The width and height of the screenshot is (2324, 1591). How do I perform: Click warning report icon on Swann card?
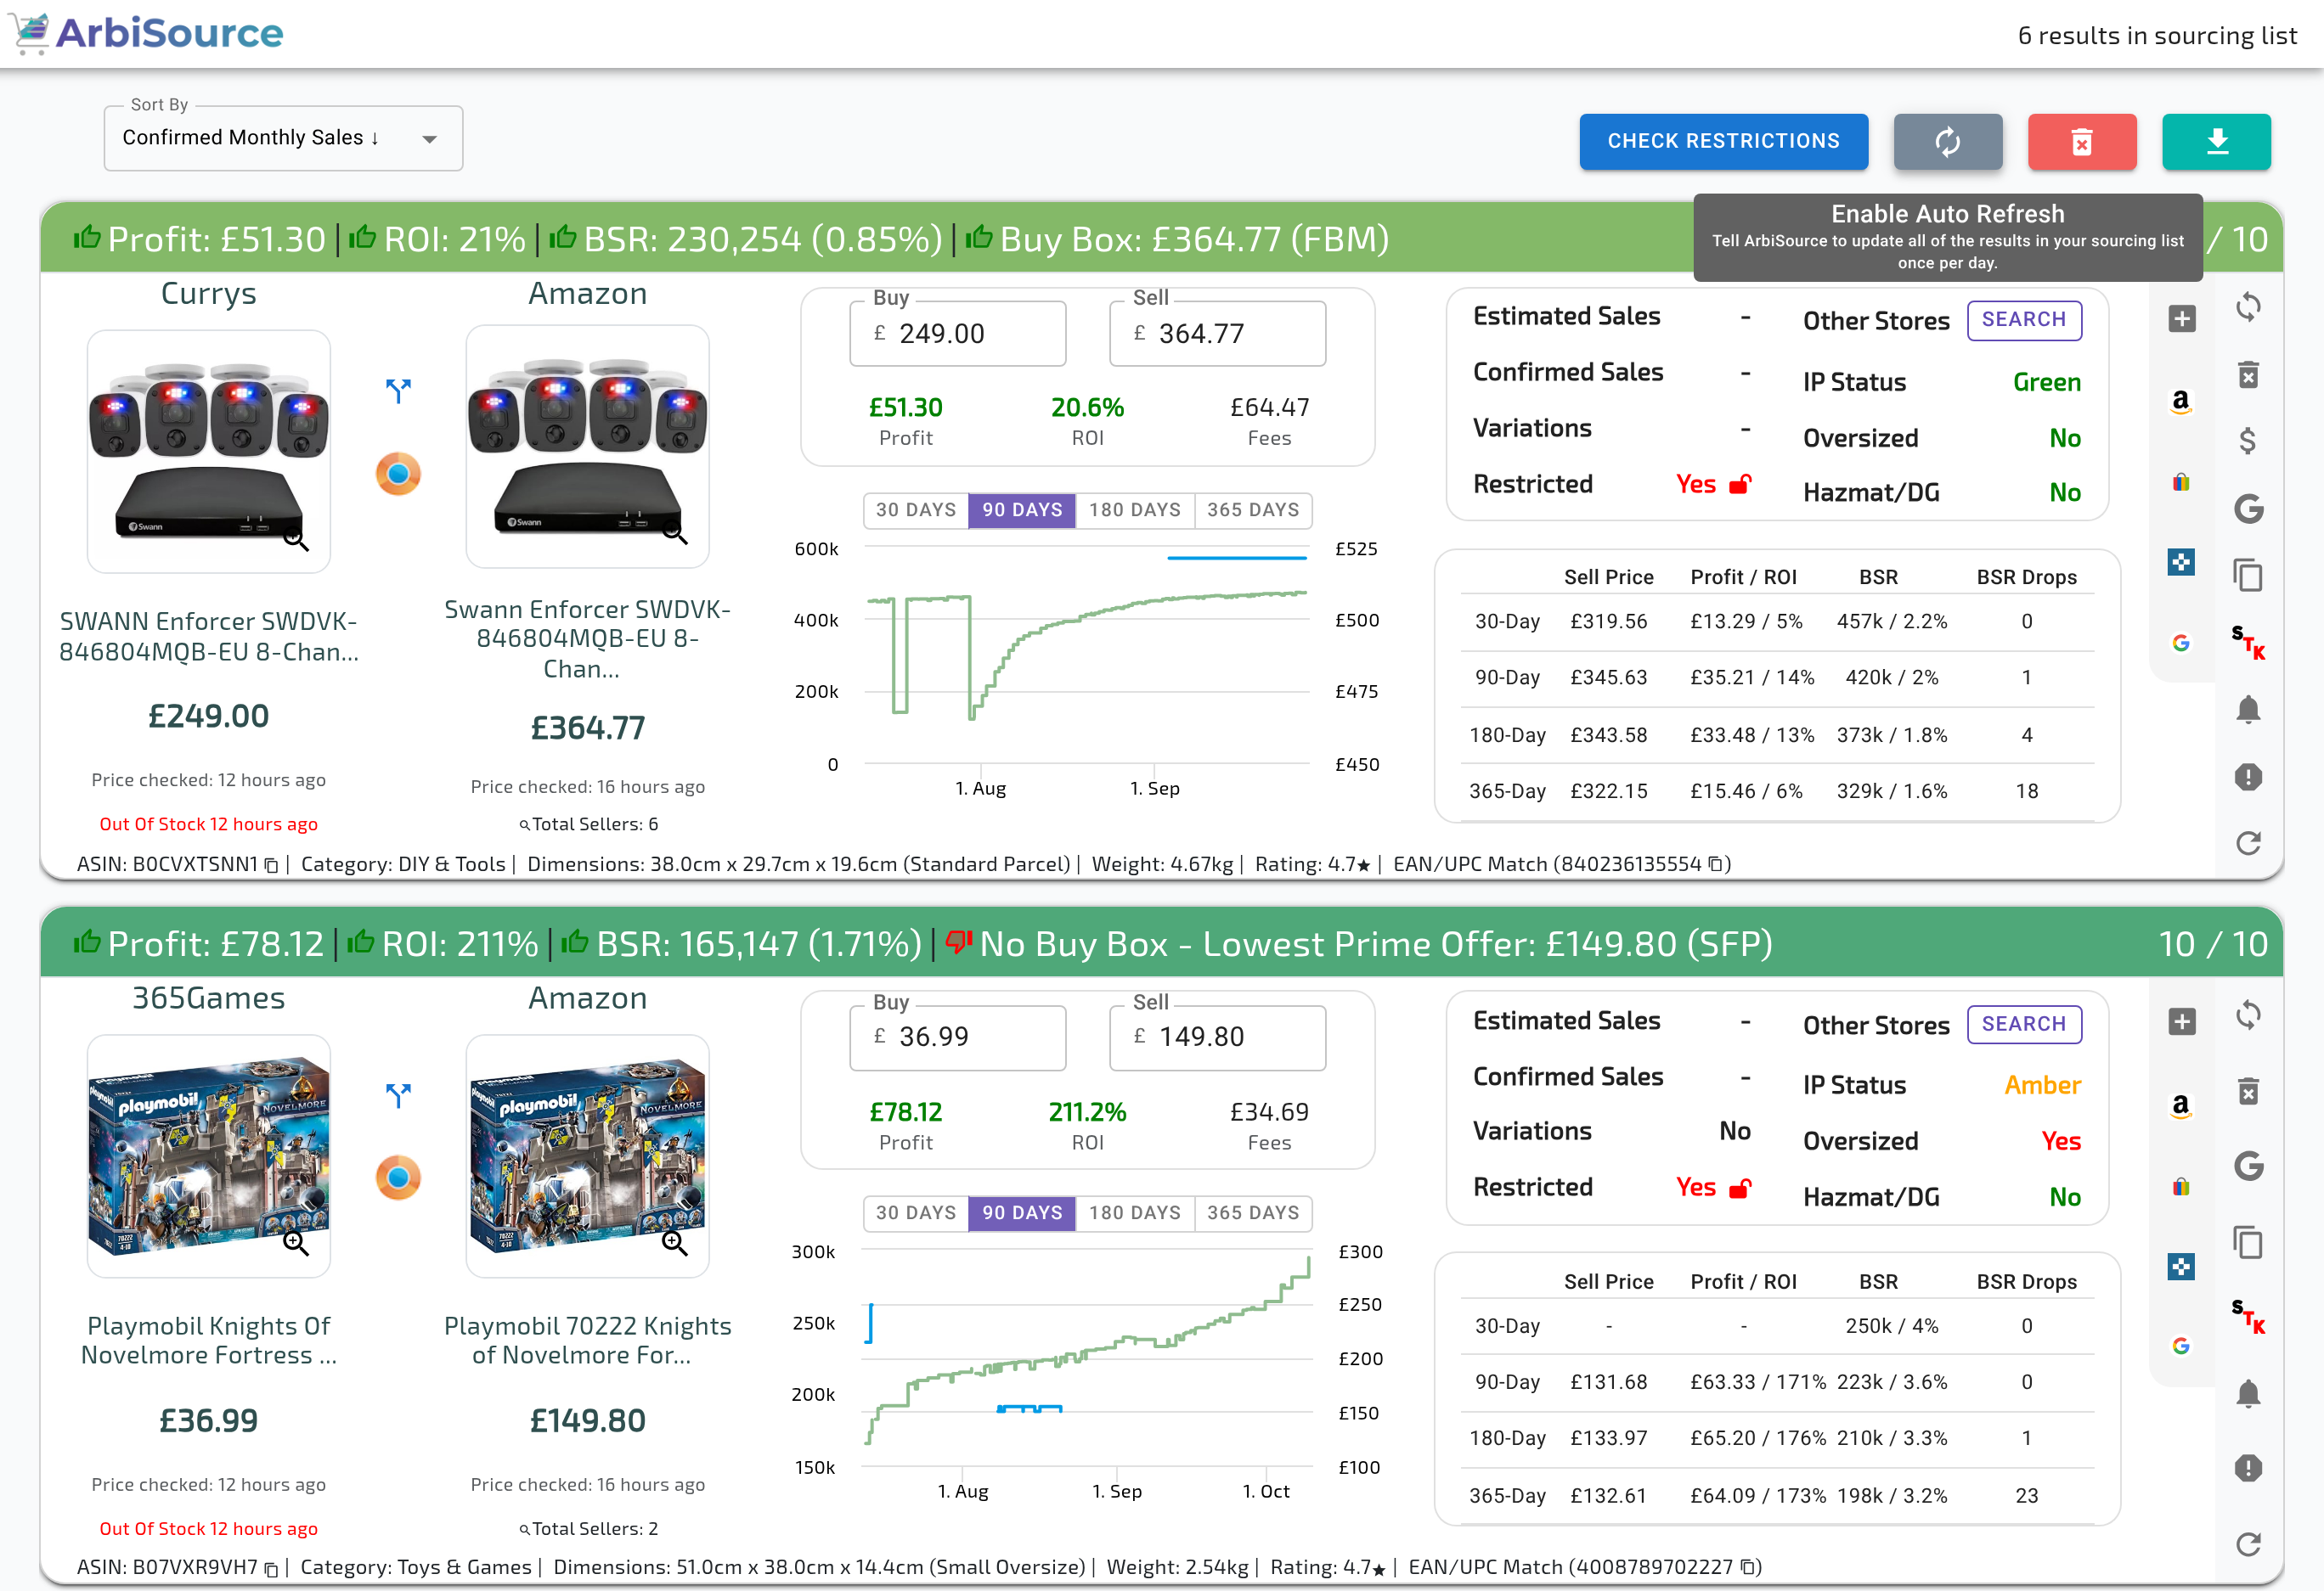[x=2248, y=777]
